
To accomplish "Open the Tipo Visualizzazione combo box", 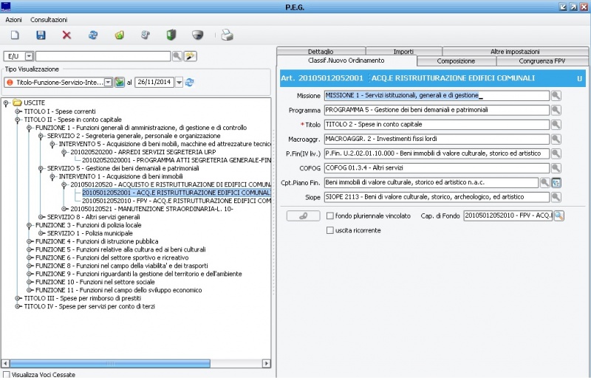I will 108,82.
